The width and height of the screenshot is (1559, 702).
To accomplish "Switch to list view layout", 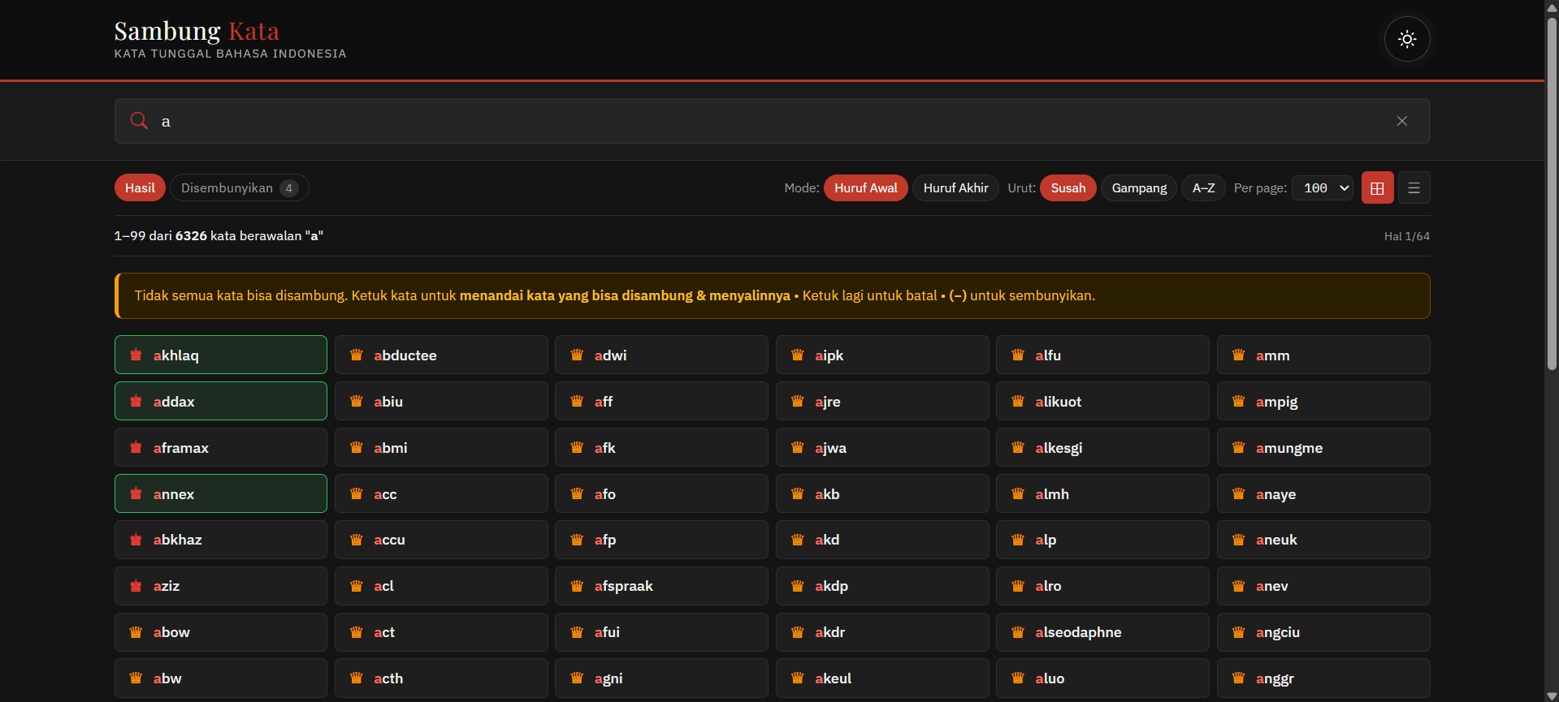I will 1414,188.
